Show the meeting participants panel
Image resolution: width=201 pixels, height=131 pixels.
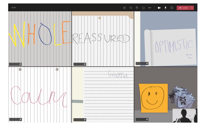124,8
